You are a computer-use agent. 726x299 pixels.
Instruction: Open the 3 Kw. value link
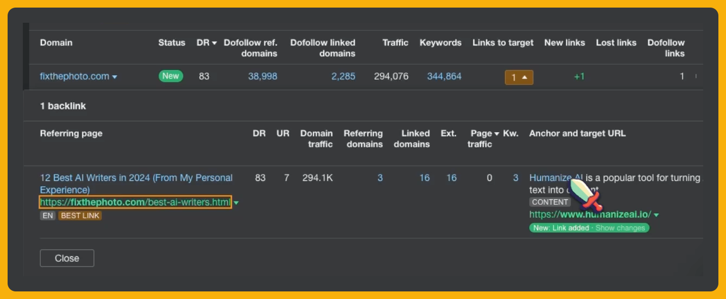(516, 178)
